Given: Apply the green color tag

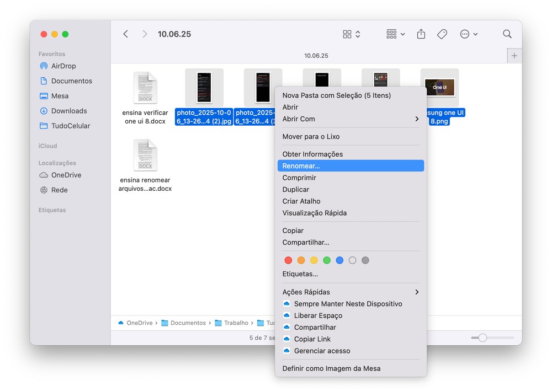Looking at the screenshot, I should point(327,260).
